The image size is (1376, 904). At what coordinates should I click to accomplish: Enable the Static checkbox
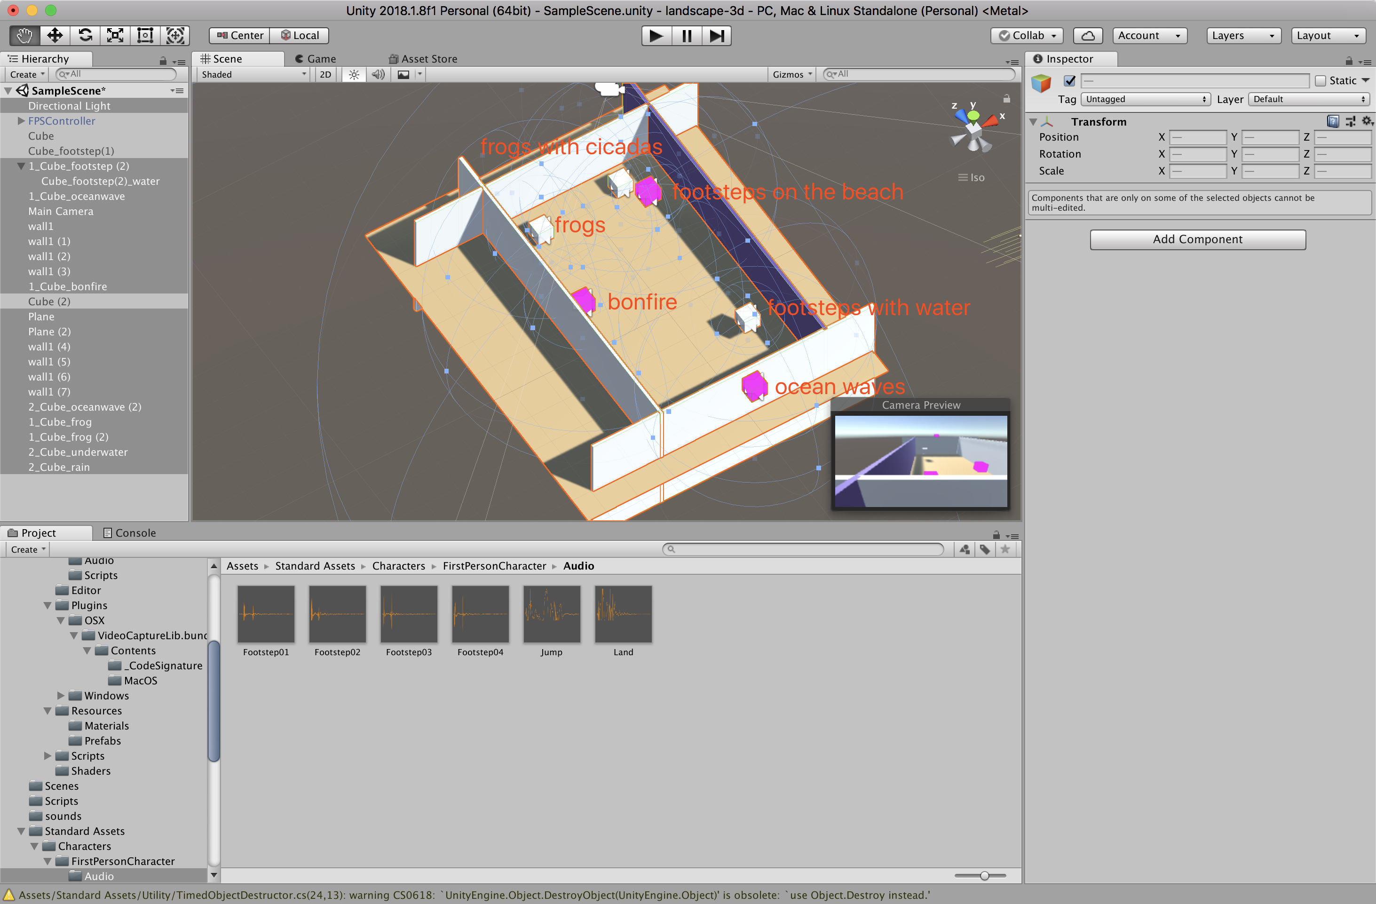tap(1320, 81)
